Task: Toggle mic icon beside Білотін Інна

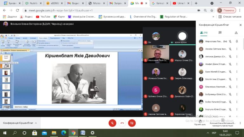Action: click(230, 79)
